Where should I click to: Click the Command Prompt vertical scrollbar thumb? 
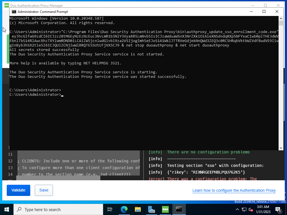click(281, 23)
